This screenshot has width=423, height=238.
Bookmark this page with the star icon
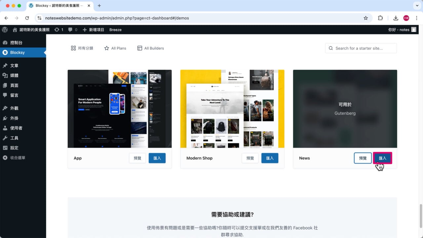pos(365,18)
